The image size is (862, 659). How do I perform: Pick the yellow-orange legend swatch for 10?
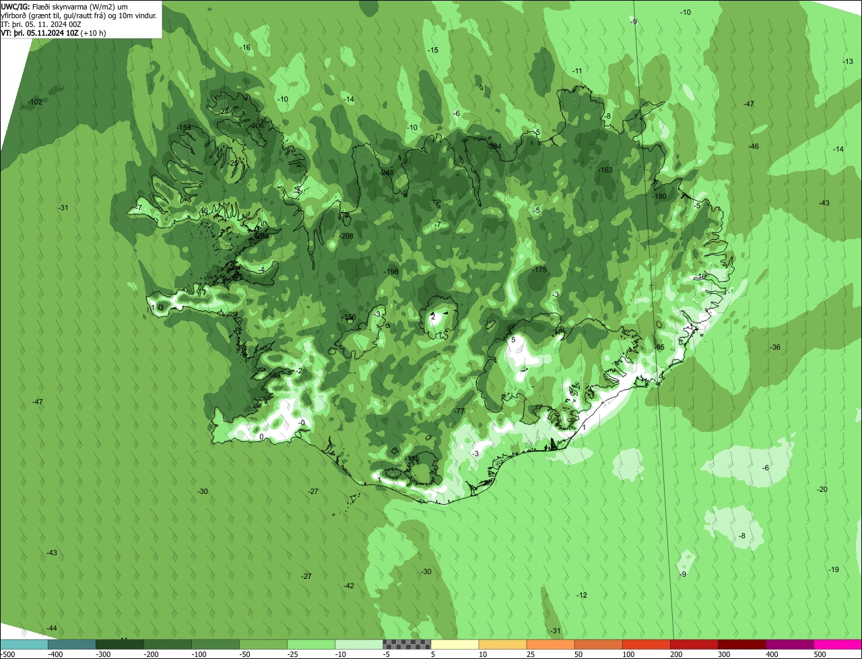502,644
